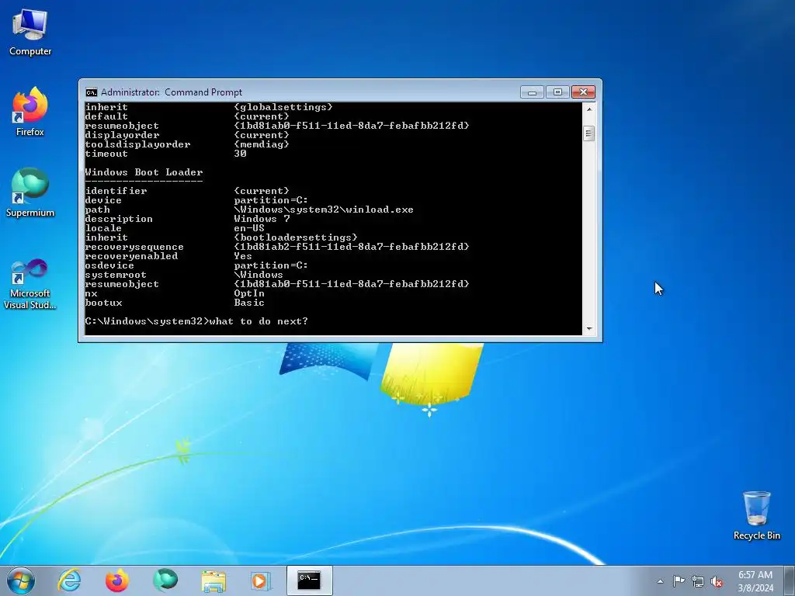Viewport: 795px width, 596px height.
Task: Open the clock showing 6:57 AM
Action: point(755,581)
